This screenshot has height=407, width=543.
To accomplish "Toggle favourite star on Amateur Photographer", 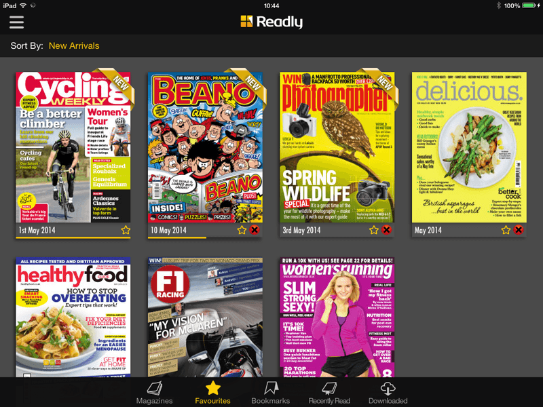I will pyautogui.click(x=374, y=230).
